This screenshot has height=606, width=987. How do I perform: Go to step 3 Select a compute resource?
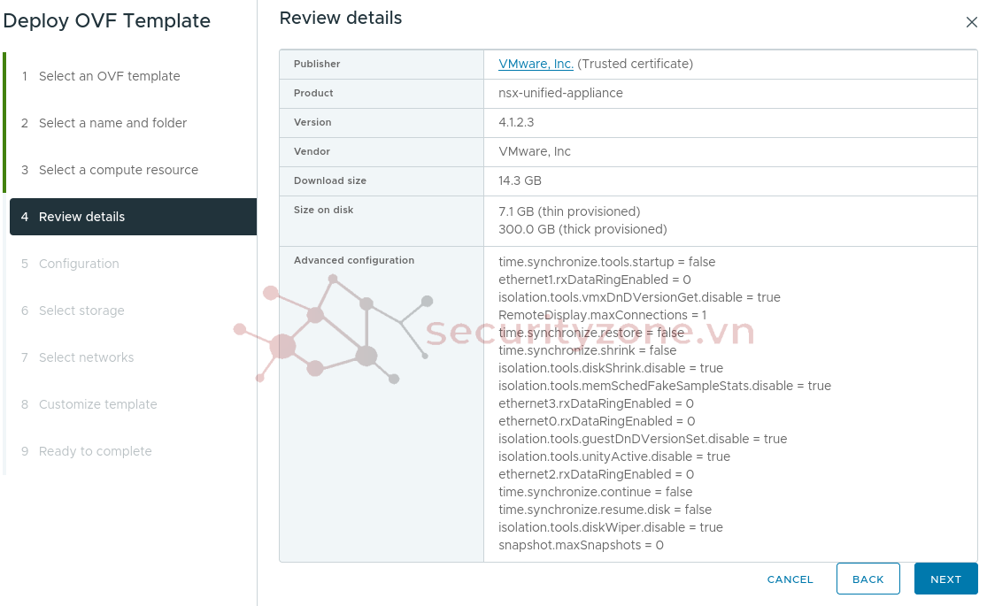pos(118,170)
